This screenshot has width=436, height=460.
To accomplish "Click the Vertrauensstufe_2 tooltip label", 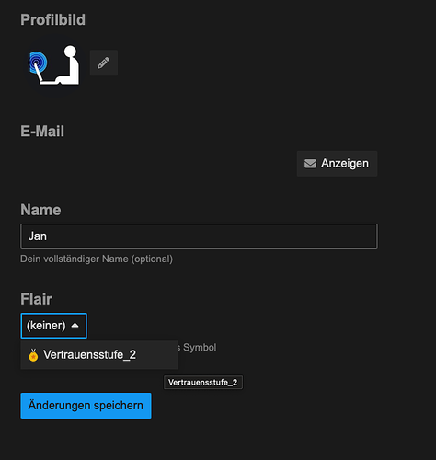I will pyautogui.click(x=203, y=383).
